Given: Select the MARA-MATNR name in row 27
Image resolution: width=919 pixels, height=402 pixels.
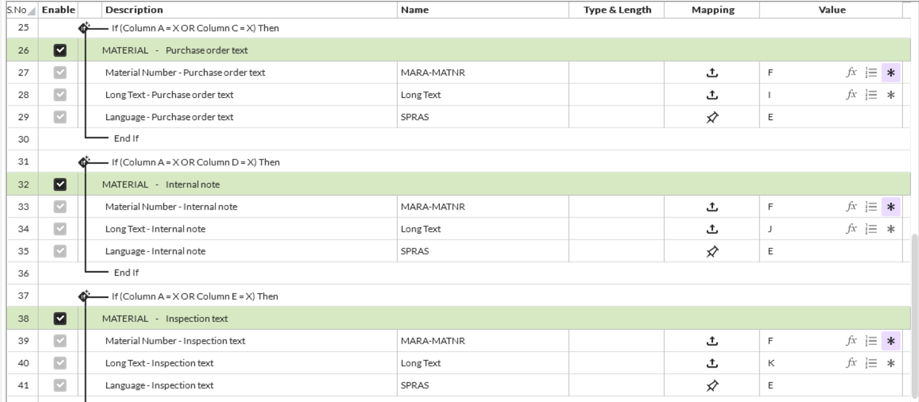Looking at the screenshot, I should click(x=425, y=72).
